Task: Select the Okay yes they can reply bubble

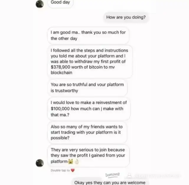Action: tap(110, 182)
